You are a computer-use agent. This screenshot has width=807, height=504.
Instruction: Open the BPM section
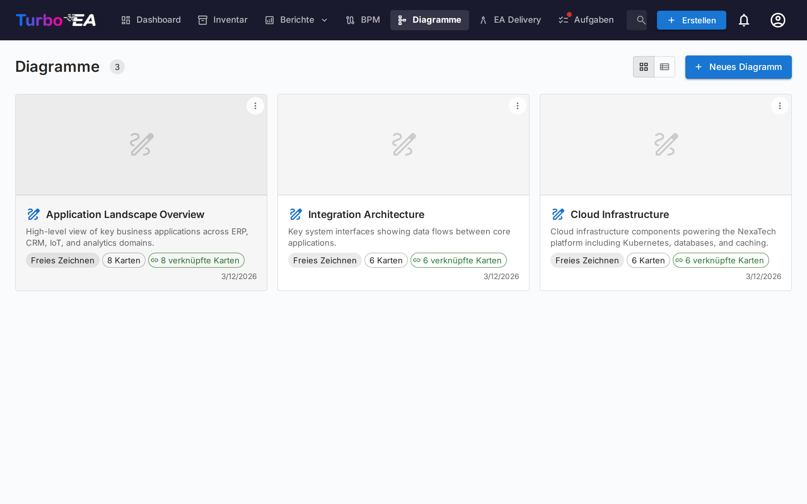point(363,20)
